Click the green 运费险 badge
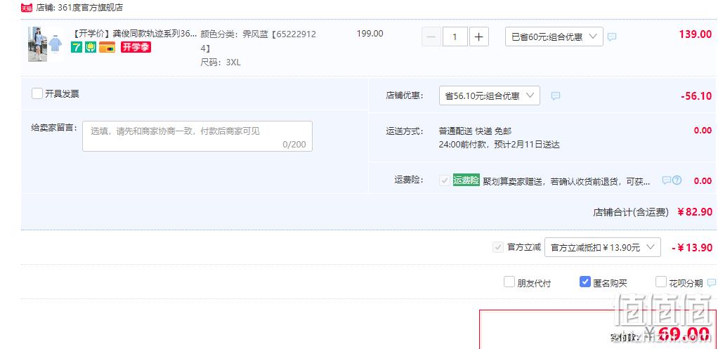This screenshot has width=718, height=349. [466, 180]
